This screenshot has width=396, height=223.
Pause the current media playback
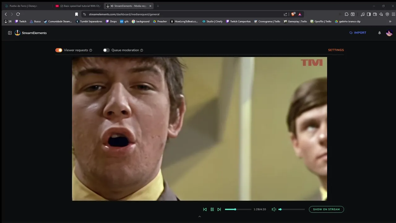pos(212,209)
